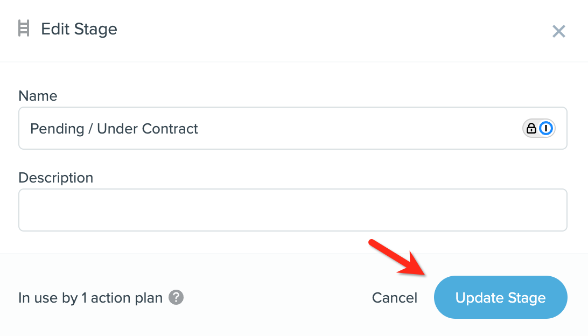Click the "Name" field label
Viewport: 588px width, 336px height.
(x=38, y=96)
